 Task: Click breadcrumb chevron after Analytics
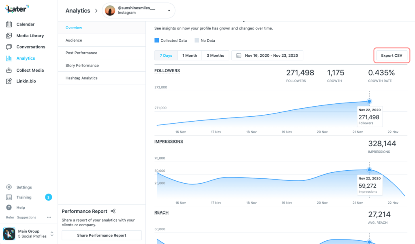(96, 11)
